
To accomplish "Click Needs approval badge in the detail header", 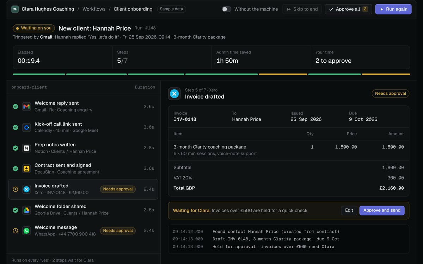I will pyautogui.click(x=390, y=94).
